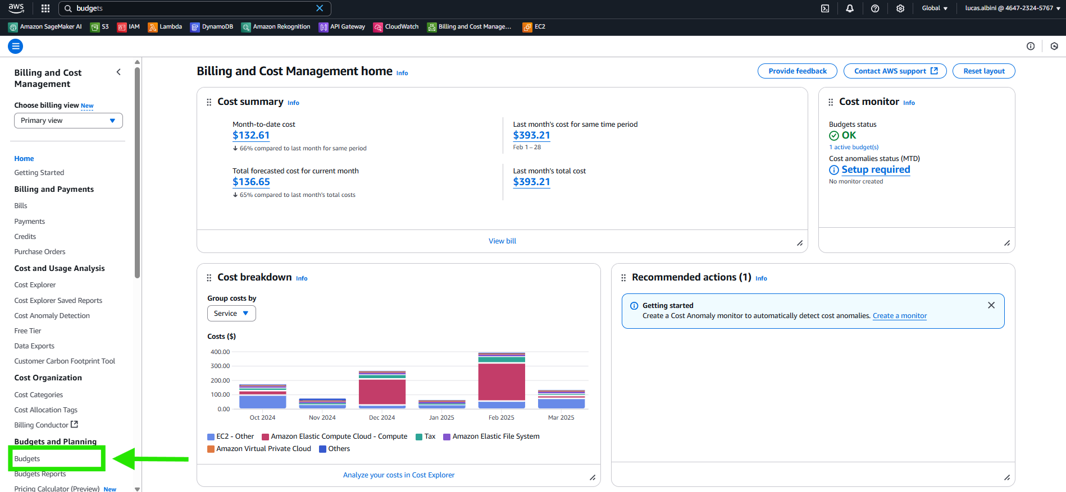Open the EC2 bookmark
The width and height of the screenshot is (1066, 492).
point(534,27)
